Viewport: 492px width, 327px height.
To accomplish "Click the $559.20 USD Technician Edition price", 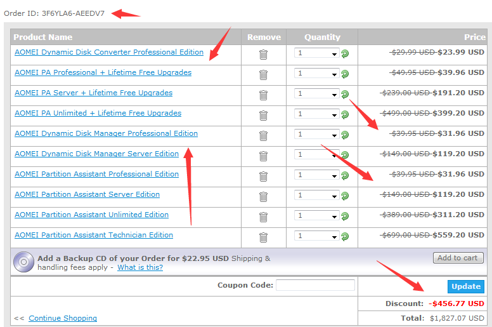I will click(458, 236).
